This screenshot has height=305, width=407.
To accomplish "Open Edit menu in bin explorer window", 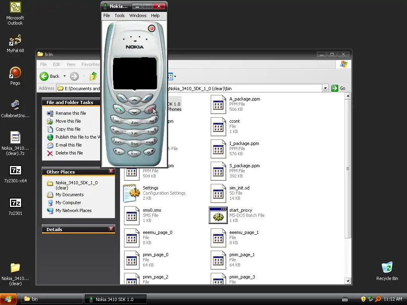I will (x=56, y=64).
